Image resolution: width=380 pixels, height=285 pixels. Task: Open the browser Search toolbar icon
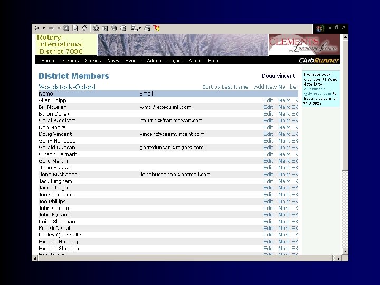96,28
